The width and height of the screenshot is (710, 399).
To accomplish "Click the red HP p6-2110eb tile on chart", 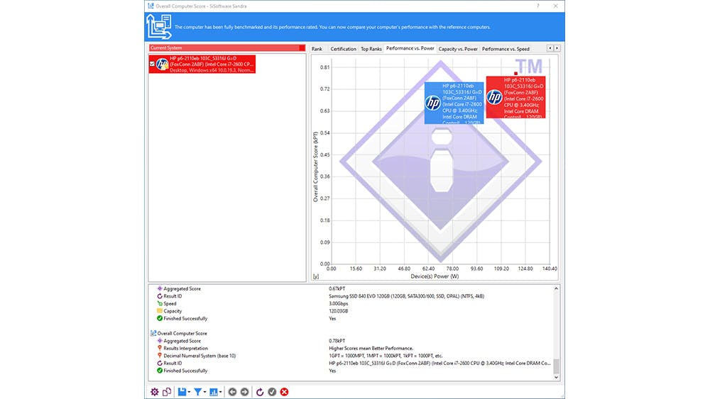I will (x=515, y=97).
